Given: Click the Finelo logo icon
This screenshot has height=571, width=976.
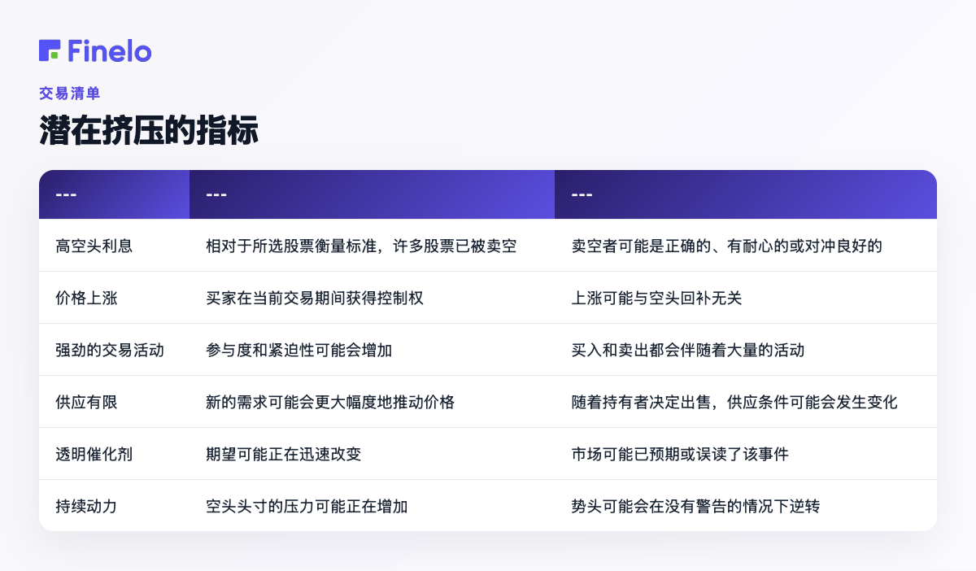Looking at the screenshot, I should [50, 50].
